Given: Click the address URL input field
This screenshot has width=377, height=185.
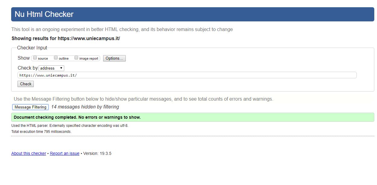Looking at the screenshot, I should (x=187, y=75).
